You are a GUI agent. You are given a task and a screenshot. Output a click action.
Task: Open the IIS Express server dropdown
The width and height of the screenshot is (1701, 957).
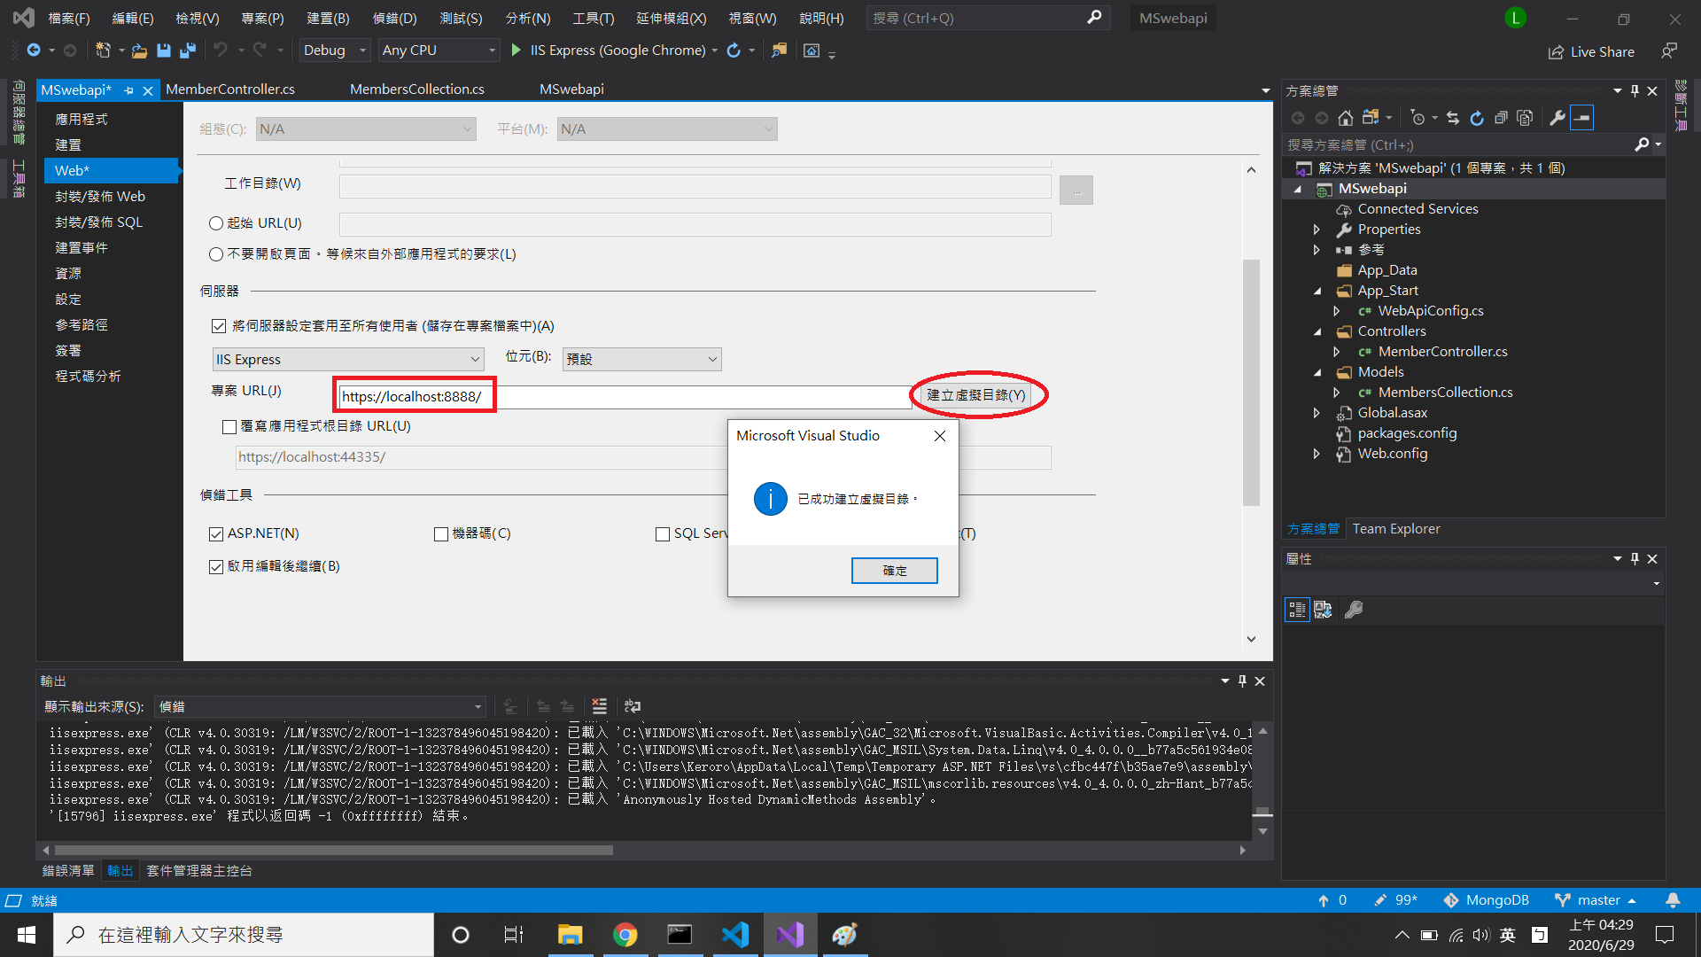tap(348, 360)
